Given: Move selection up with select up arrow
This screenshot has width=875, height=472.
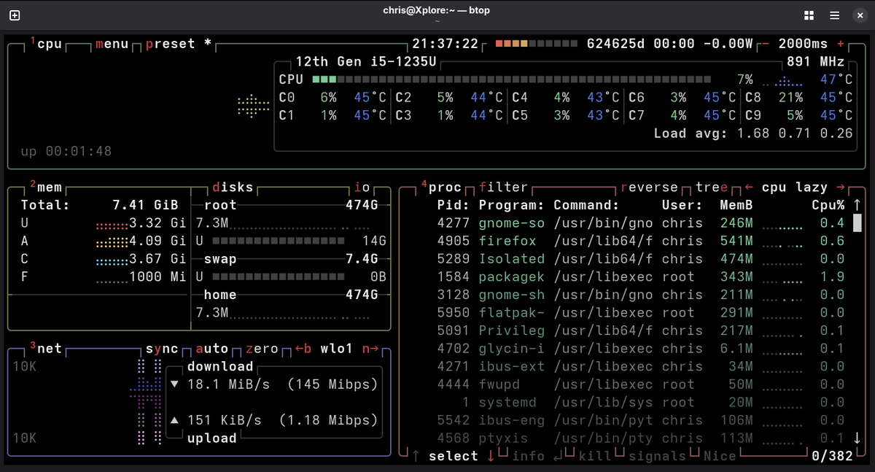Looking at the screenshot, I should 416,456.
